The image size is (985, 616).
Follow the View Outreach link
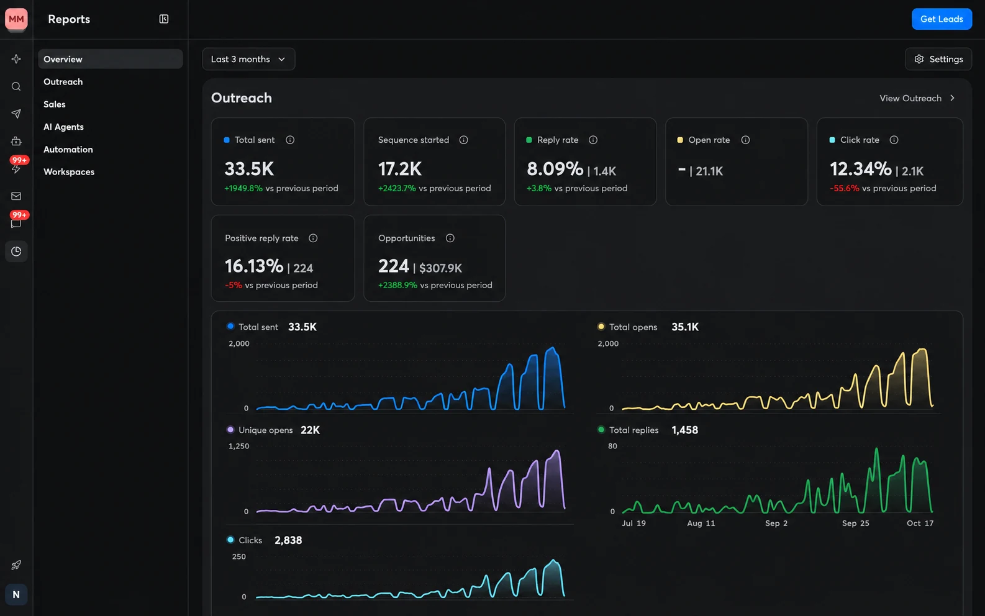tap(917, 98)
